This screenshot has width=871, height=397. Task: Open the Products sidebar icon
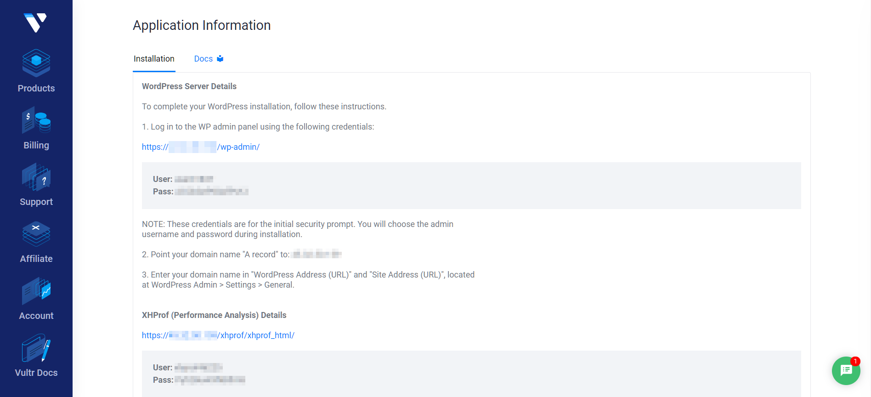(36, 63)
